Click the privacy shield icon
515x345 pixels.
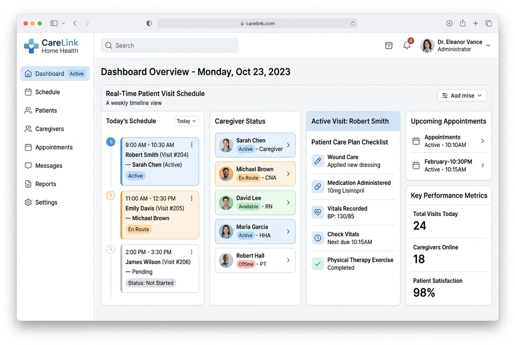pos(149,23)
